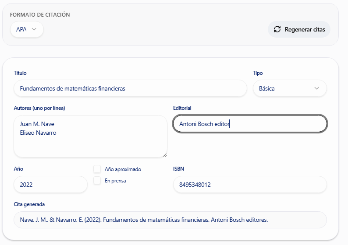
Task: Click the 'ISBN' field label
Action: (x=178, y=169)
